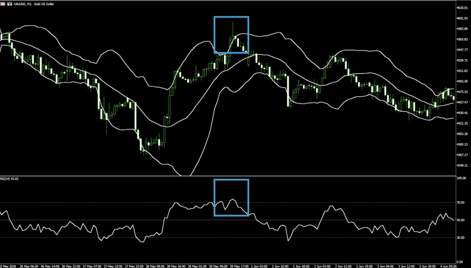Viewport: 471px width, 268px height.
Task: Click the 2 Jun 03:00 time label
Action: pyautogui.click(x=323, y=266)
